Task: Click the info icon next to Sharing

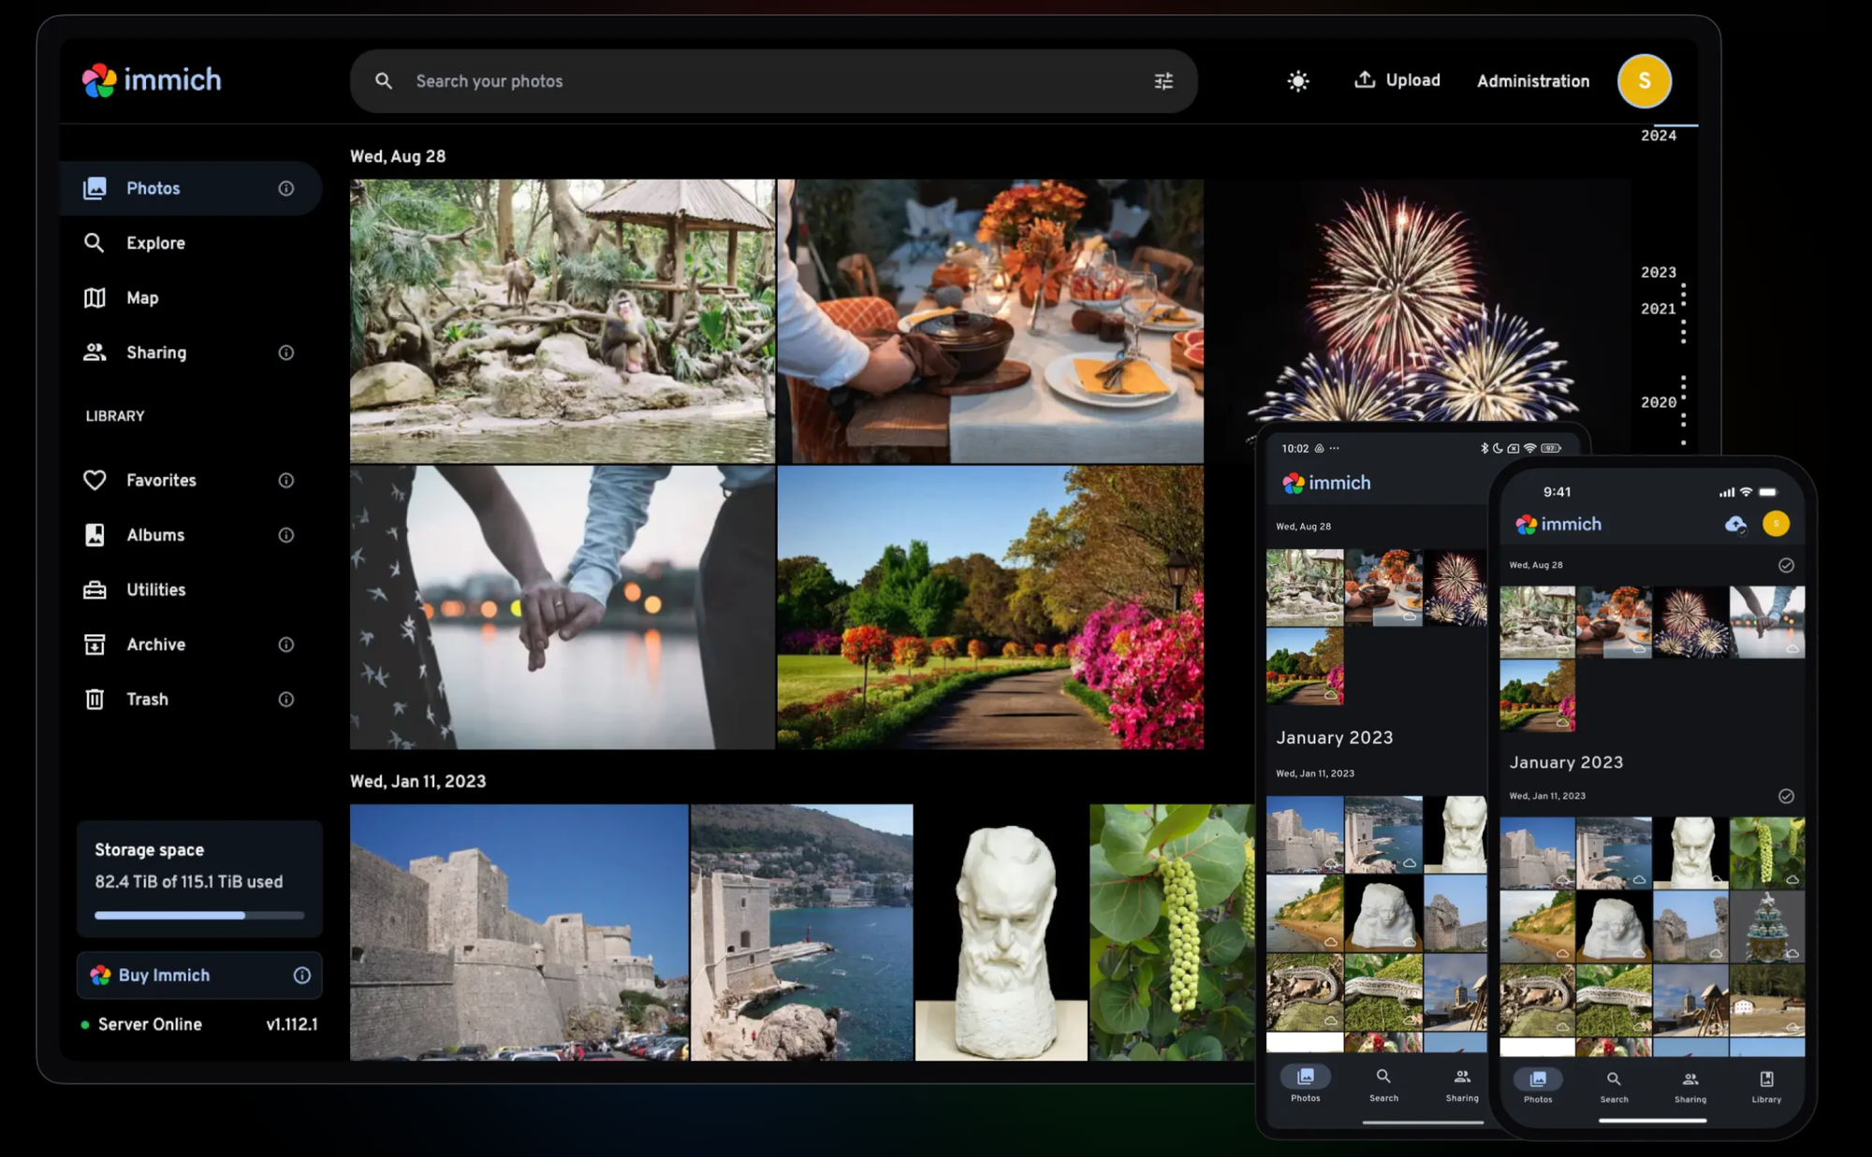Action: 285,353
